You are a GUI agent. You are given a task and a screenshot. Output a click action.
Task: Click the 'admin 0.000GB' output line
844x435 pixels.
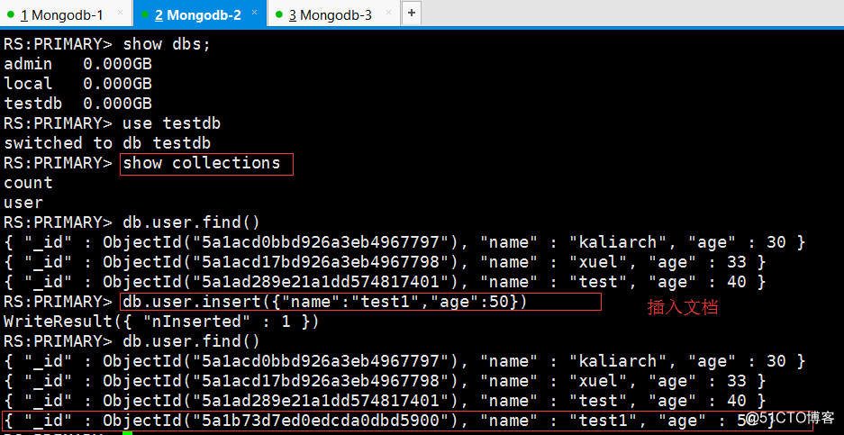[78, 64]
